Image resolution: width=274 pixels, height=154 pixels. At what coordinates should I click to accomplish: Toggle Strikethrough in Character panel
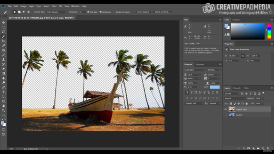pos(217,92)
